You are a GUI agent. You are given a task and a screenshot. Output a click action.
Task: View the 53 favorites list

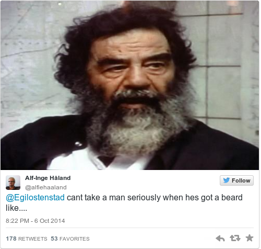(x=70, y=239)
